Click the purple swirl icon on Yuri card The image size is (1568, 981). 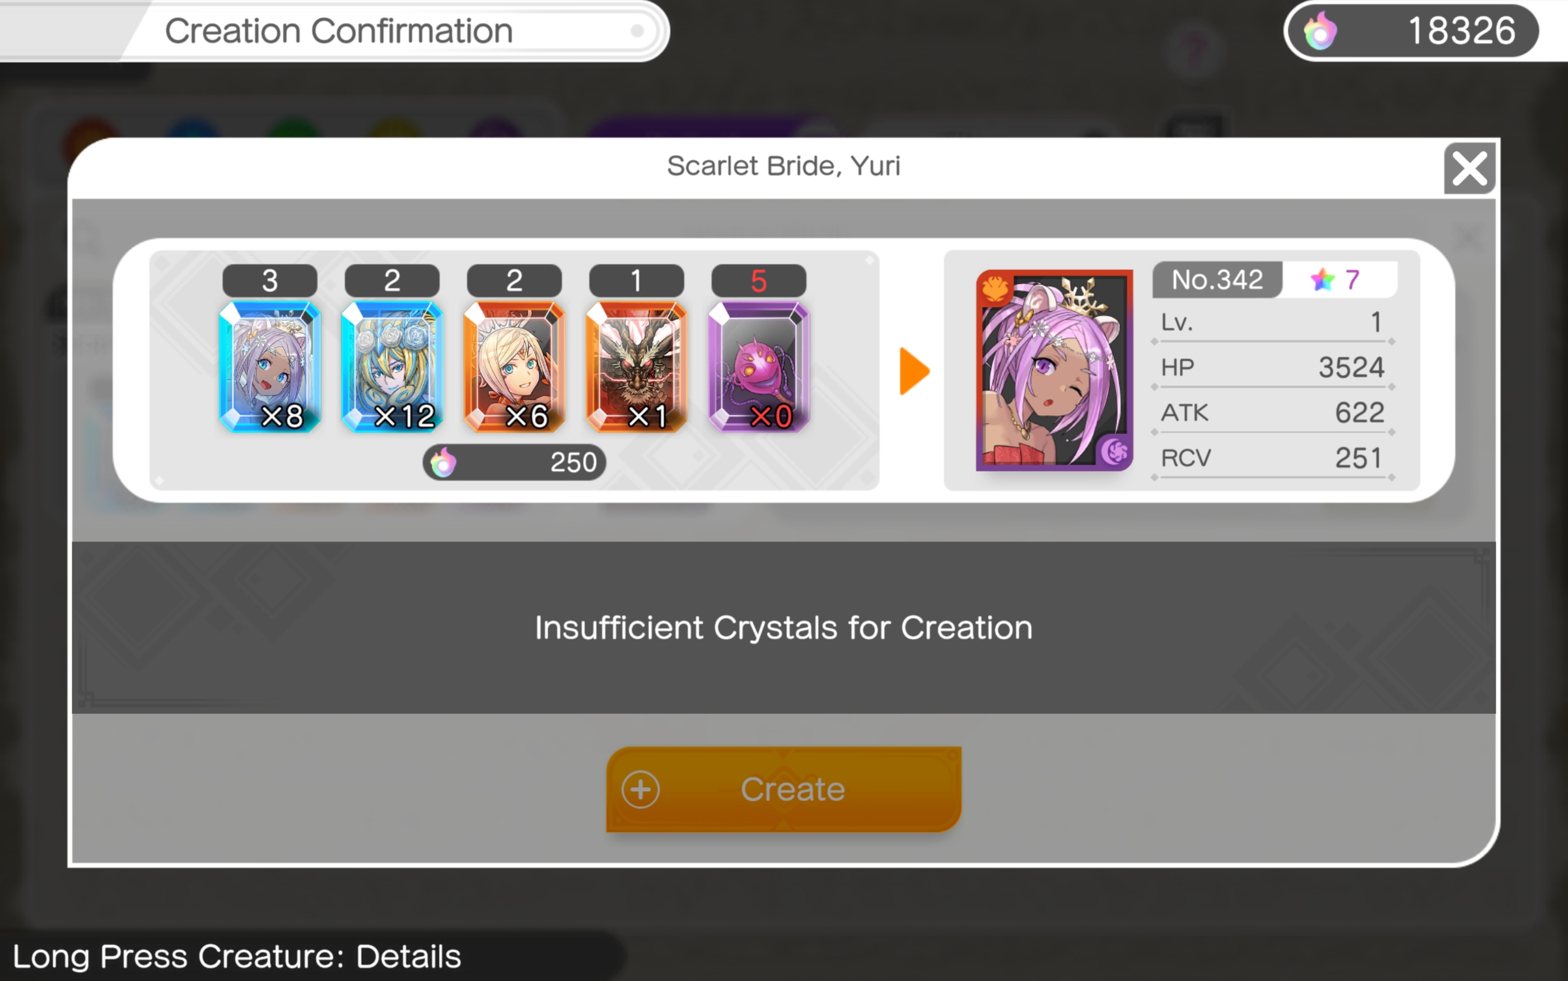[x=1114, y=450]
